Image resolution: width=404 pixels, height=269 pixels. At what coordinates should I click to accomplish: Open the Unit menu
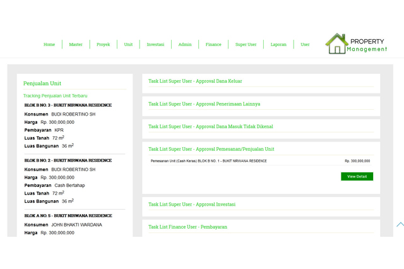click(x=128, y=45)
